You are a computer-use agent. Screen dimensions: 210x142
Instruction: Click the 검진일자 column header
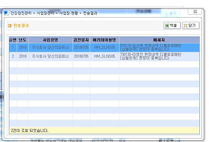click(x=81, y=40)
